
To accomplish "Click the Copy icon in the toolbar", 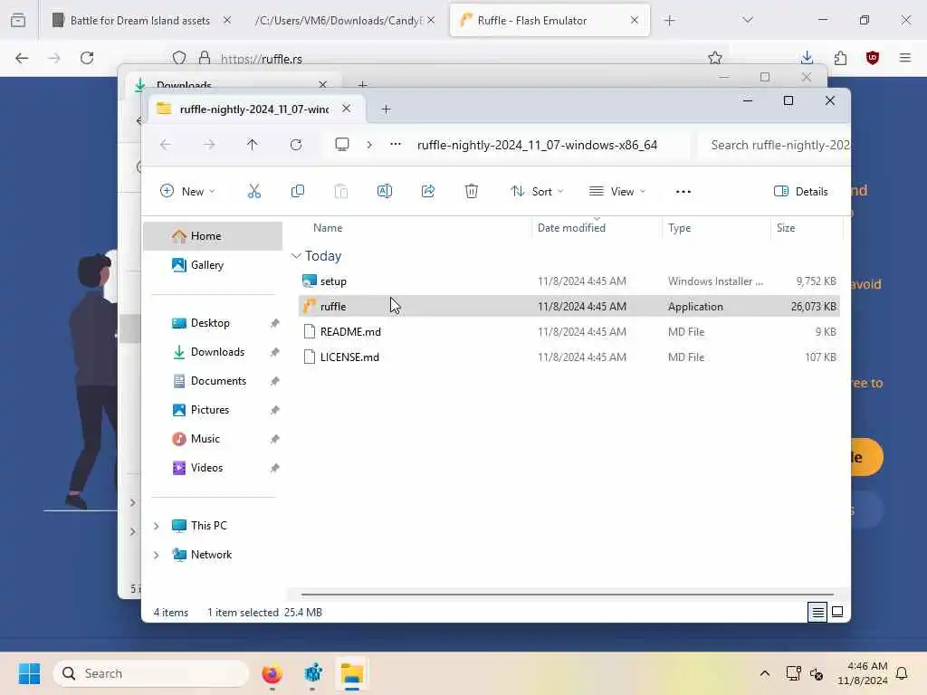I will tap(297, 191).
